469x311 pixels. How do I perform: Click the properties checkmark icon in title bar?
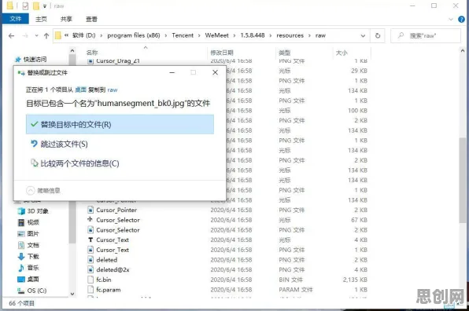coord(25,5)
